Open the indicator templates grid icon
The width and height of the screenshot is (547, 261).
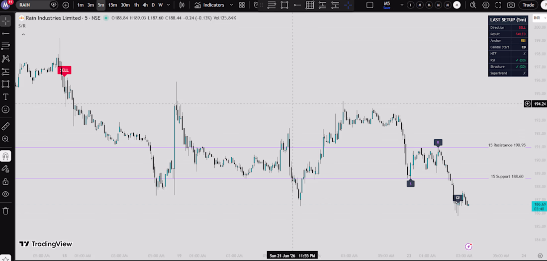[242, 5]
